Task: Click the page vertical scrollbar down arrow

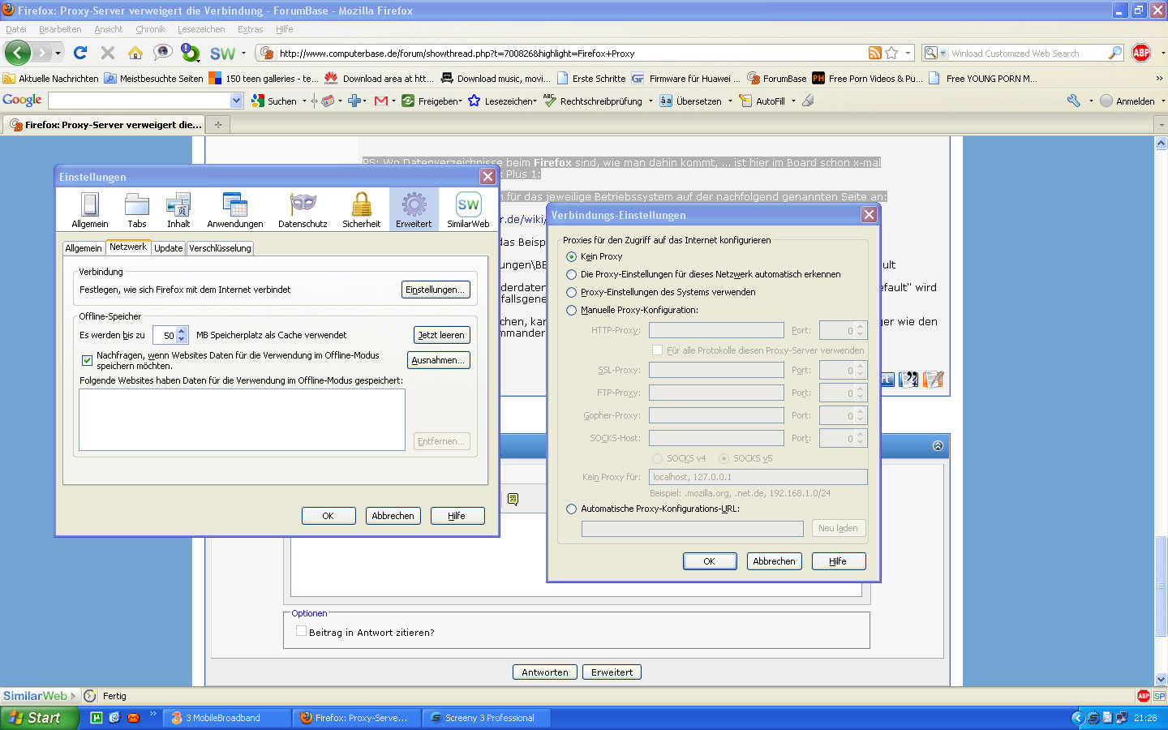Action: 1161,679
